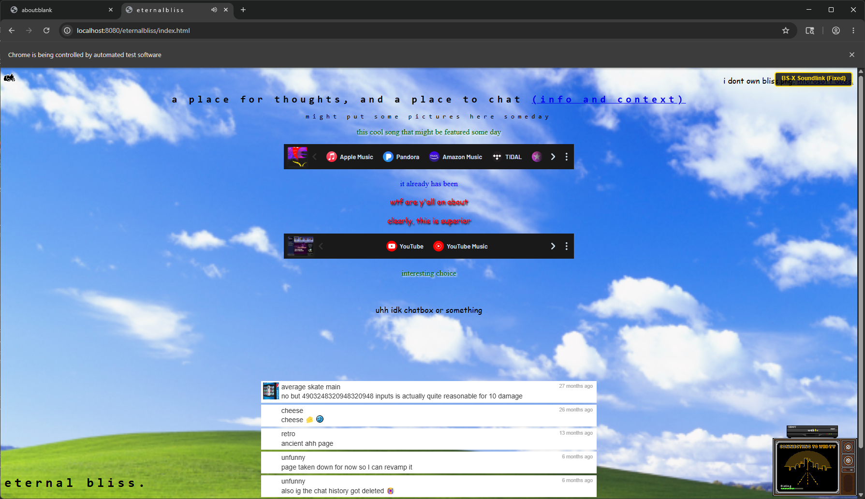Screen dimensions: 865x499
Task: Open the Chrome three-dot menu
Action: pos(853,30)
